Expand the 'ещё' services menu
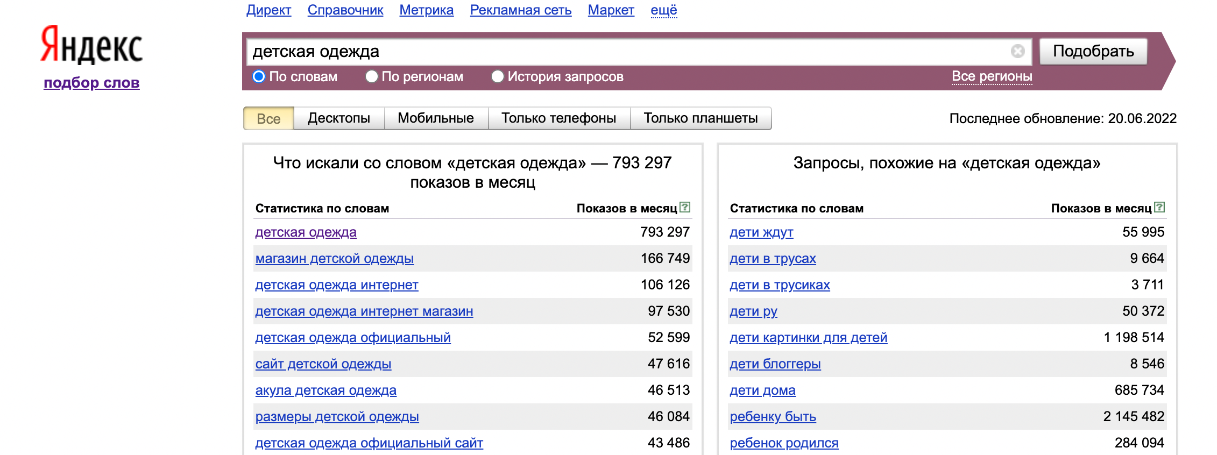 point(664,10)
